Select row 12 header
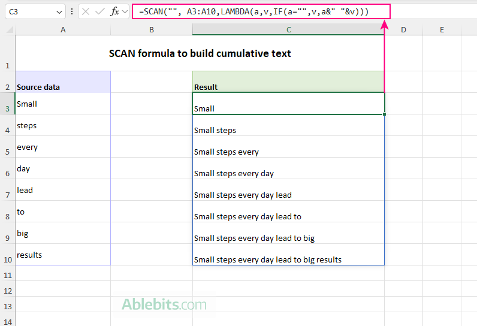The height and width of the screenshot is (326, 477). pos(8,289)
